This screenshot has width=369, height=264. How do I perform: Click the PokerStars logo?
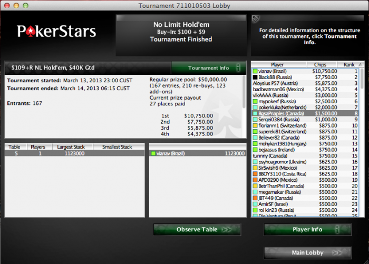pyautogui.click(x=56, y=31)
